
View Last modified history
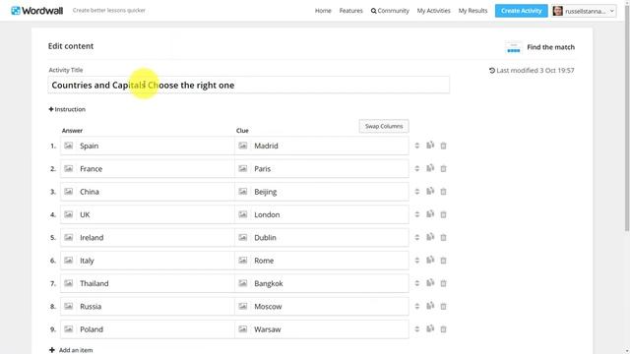pyautogui.click(x=532, y=70)
